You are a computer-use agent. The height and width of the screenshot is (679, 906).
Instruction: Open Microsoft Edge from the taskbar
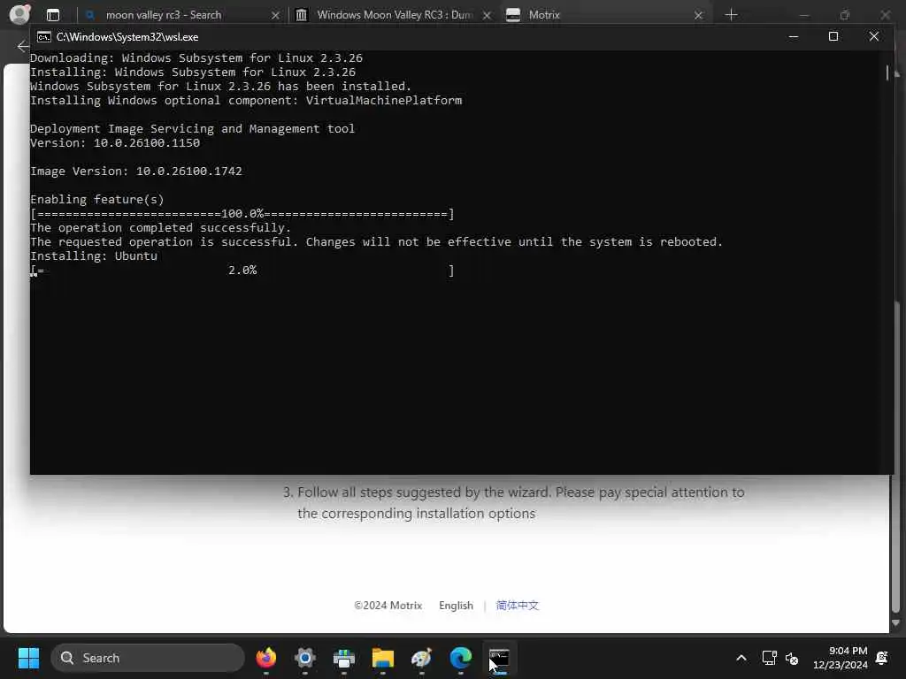pyautogui.click(x=460, y=658)
